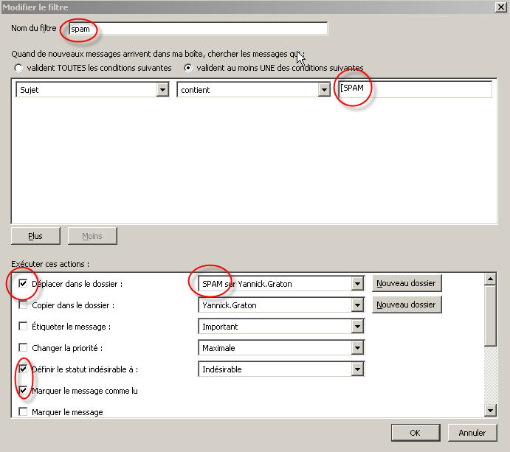
Task: Open the 'Important' label dropdown
Action: point(358,327)
